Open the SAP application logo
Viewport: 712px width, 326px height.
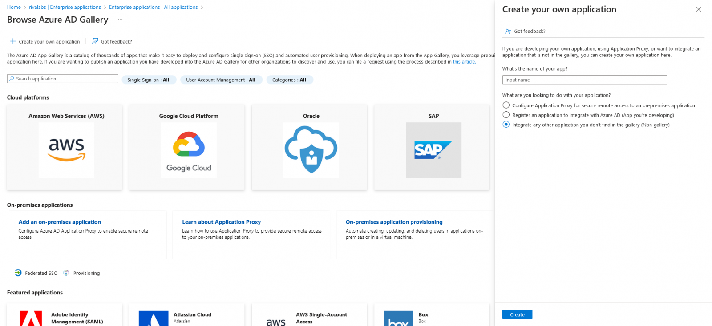pos(433,150)
